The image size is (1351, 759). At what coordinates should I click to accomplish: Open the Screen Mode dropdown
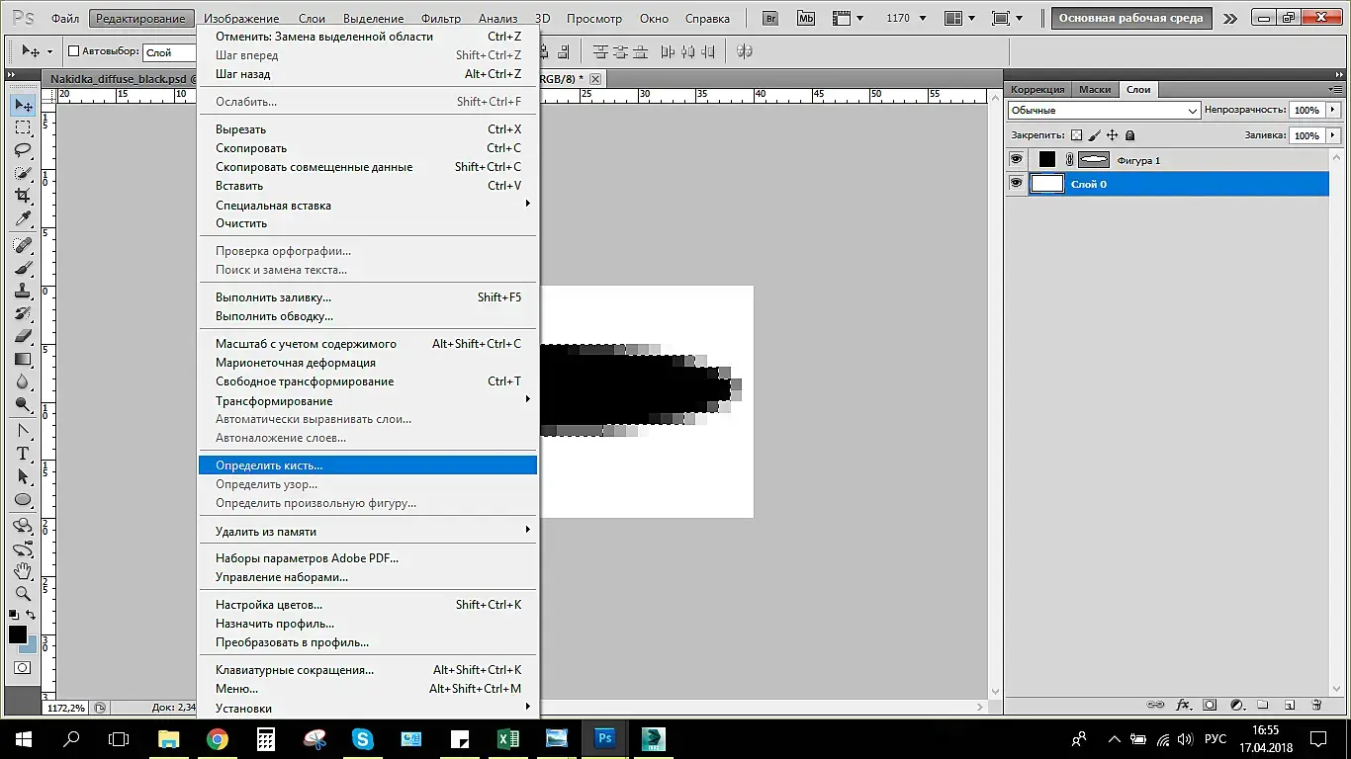[x=1007, y=18]
